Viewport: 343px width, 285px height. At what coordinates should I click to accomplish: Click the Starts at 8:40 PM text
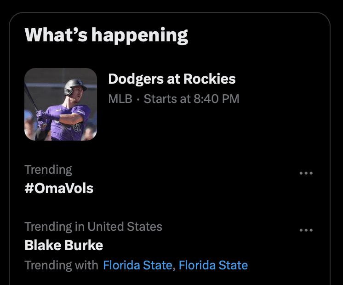coord(191,99)
